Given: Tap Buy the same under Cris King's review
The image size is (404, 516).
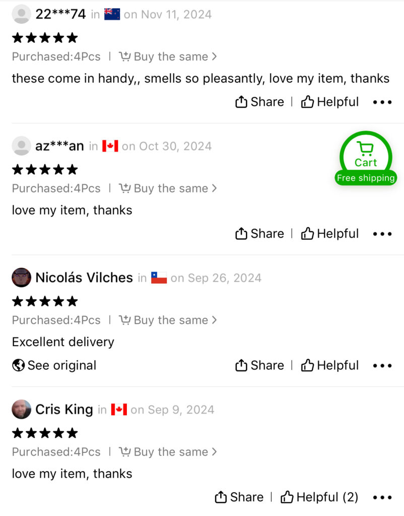Looking at the screenshot, I should pos(168,451).
